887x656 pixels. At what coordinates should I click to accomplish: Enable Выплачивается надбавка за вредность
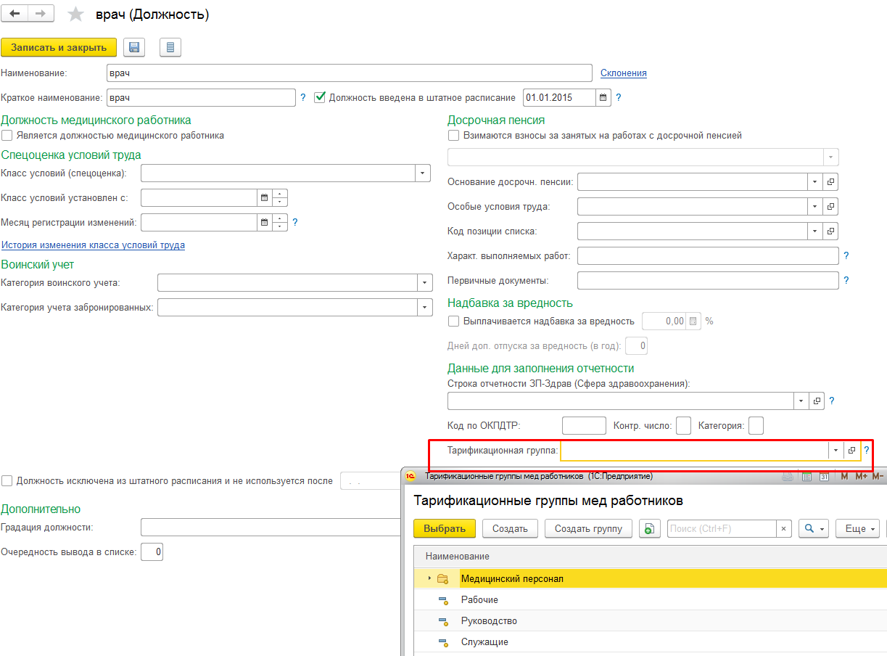(x=453, y=321)
